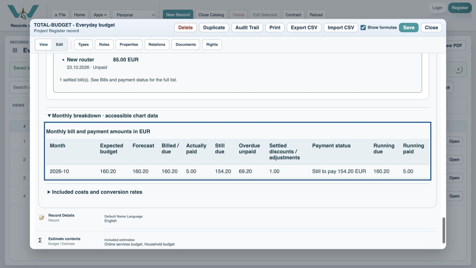
Task: Open the Relations tab
Action: click(x=157, y=45)
